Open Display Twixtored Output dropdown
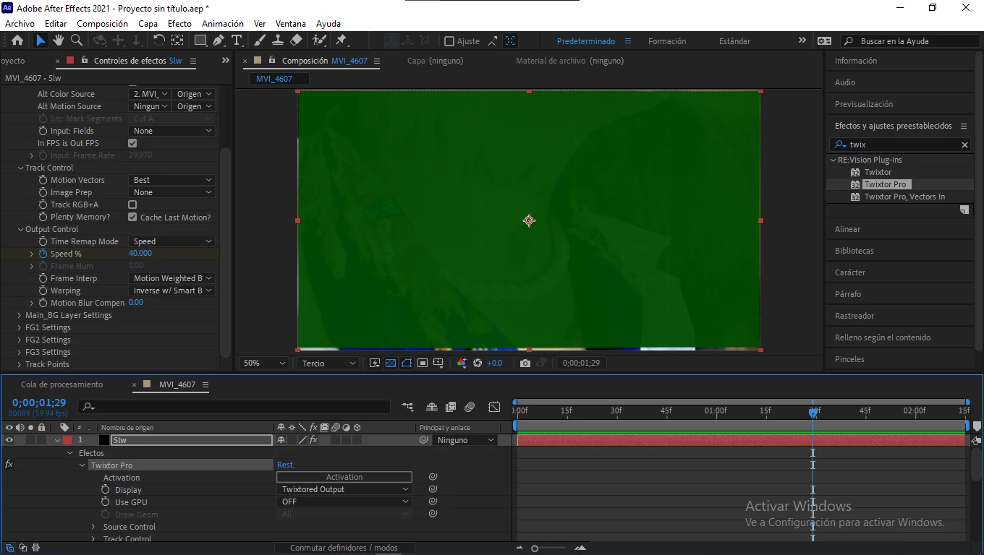 [x=344, y=489]
